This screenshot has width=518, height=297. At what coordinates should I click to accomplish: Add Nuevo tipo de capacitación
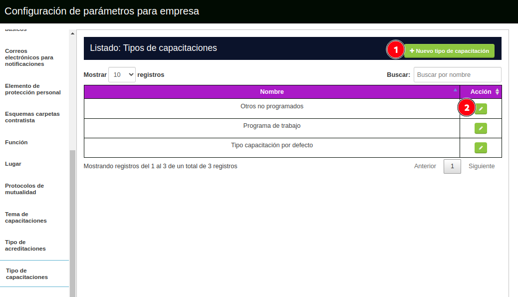(x=449, y=51)
